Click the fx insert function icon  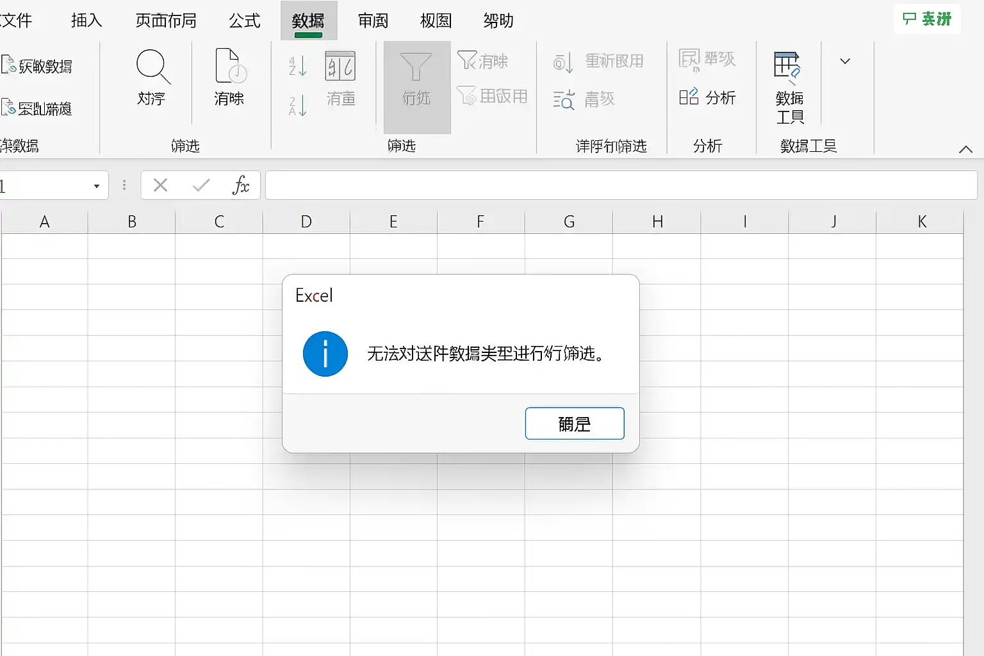tap(240, 186)
